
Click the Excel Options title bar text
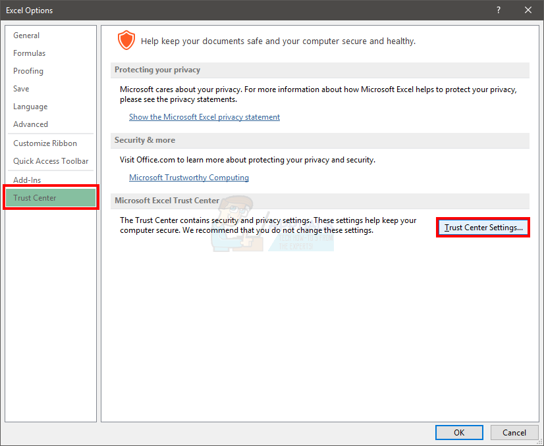click(30, 10)
